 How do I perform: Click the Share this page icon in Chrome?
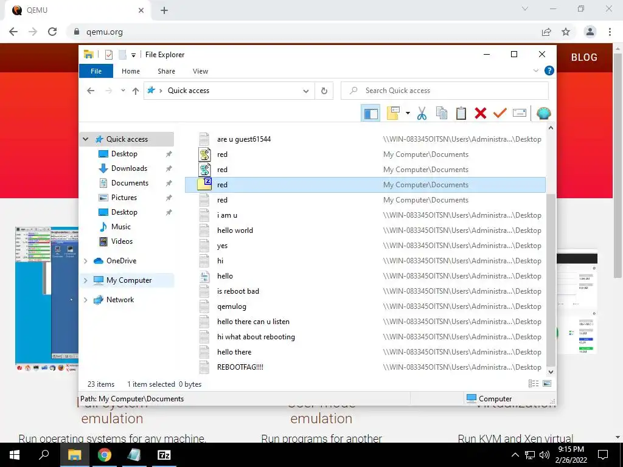click(546, 32)
